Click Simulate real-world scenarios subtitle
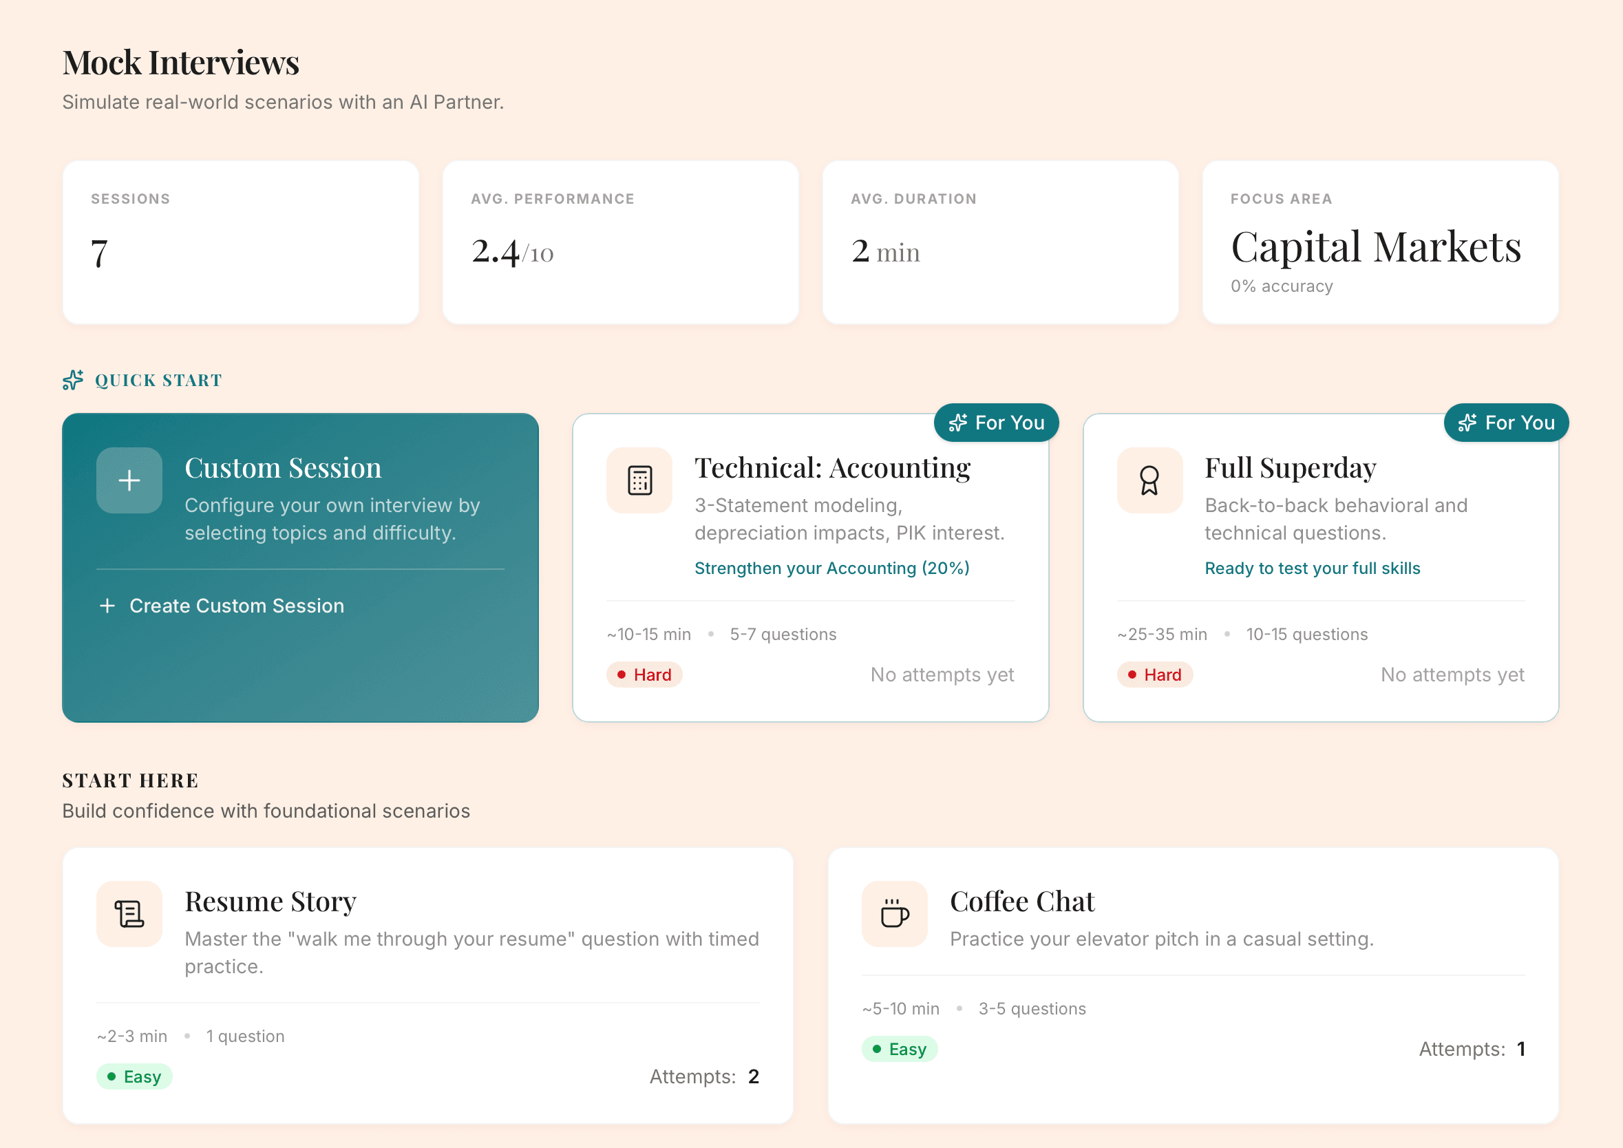Screen dimensions: 1623x1148 point(283,103)
